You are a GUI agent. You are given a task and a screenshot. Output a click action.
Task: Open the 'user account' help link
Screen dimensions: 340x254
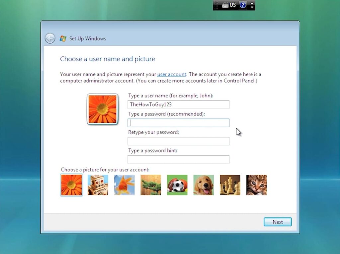172,74
